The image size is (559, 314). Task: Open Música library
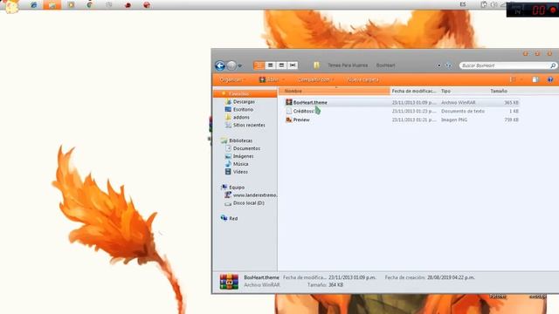click(x=241, y=164)
